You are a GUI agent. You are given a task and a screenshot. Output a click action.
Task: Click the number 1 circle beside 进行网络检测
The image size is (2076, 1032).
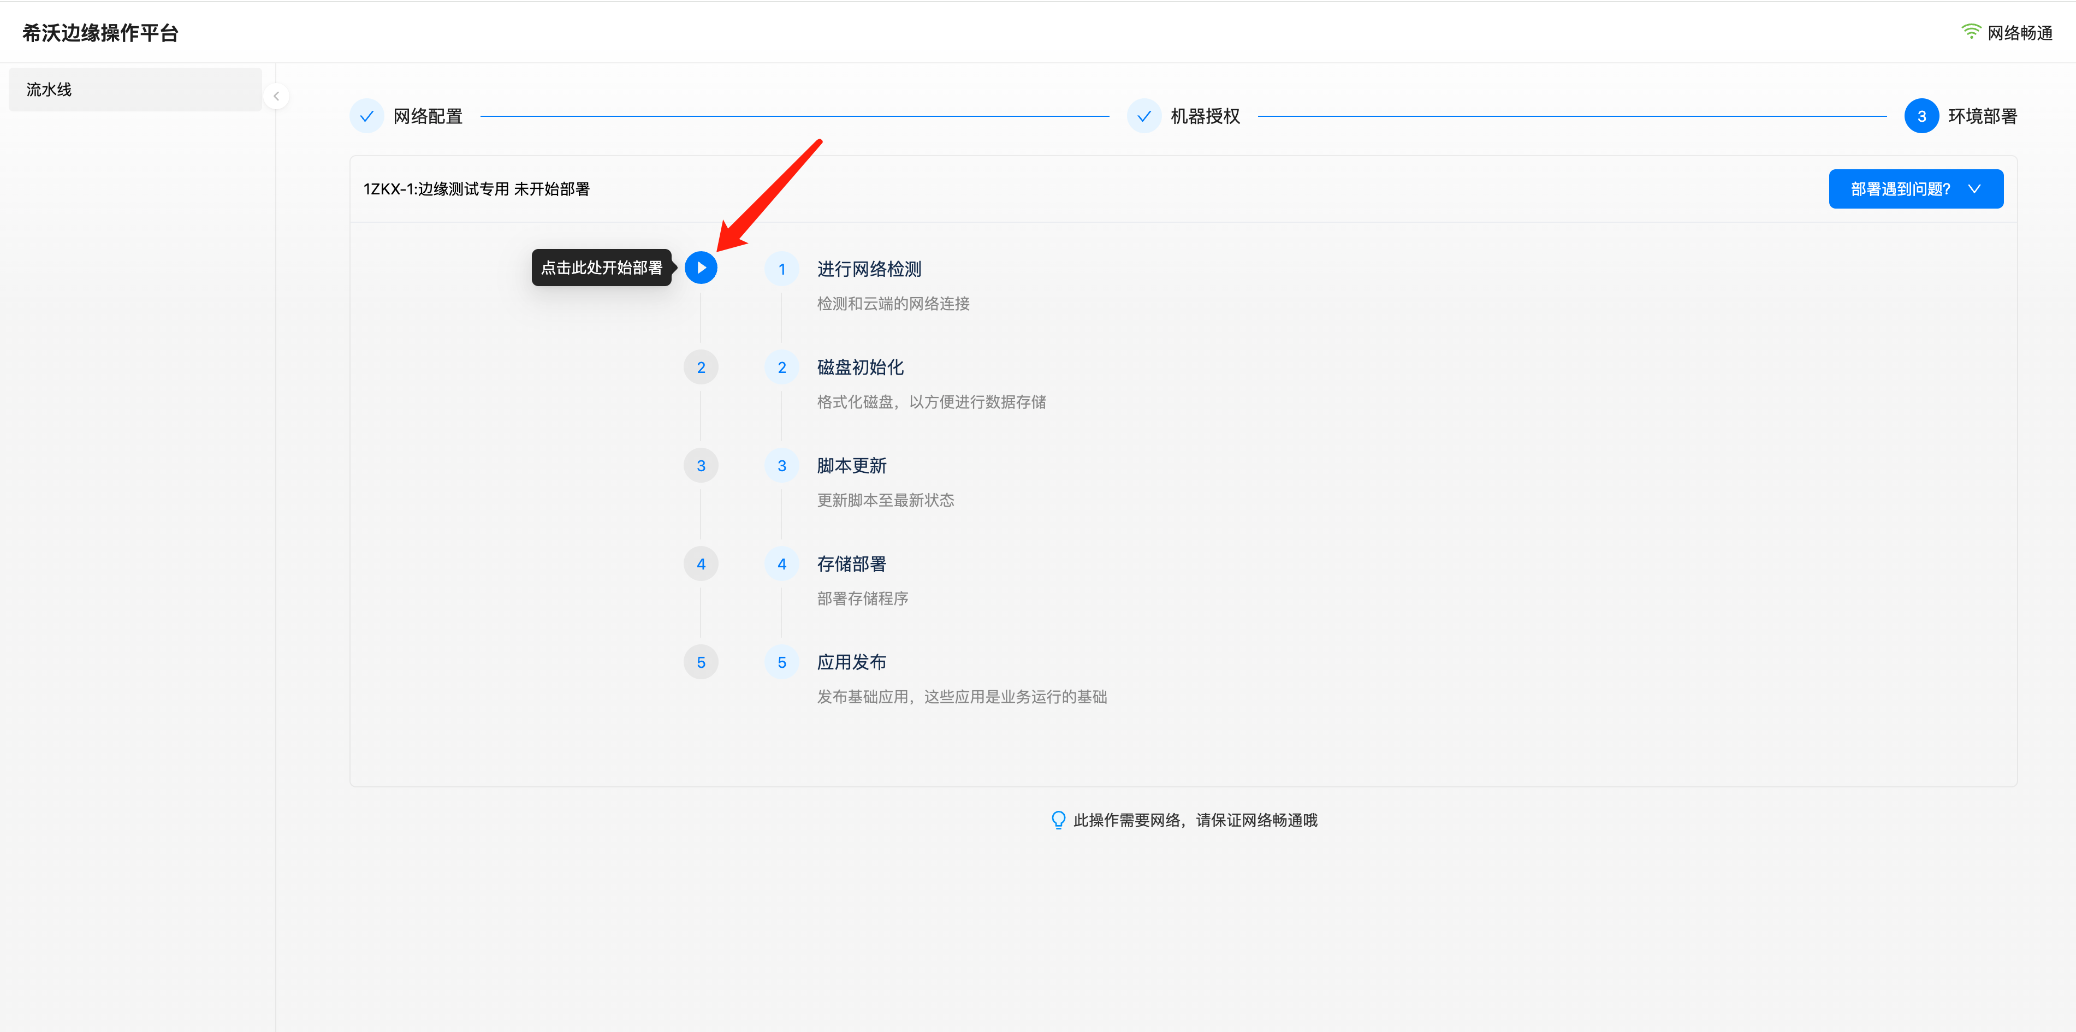[781, 269]
